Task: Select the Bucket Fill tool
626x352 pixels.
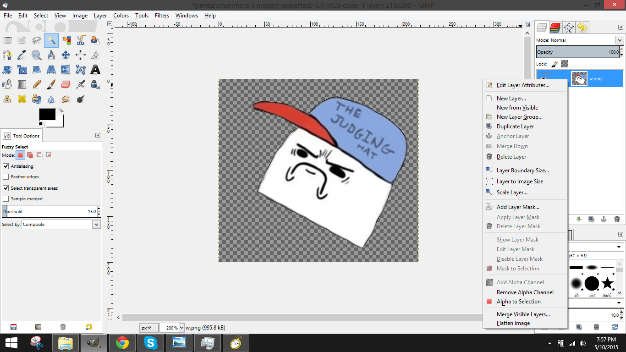Action: (x=7, y=84)
